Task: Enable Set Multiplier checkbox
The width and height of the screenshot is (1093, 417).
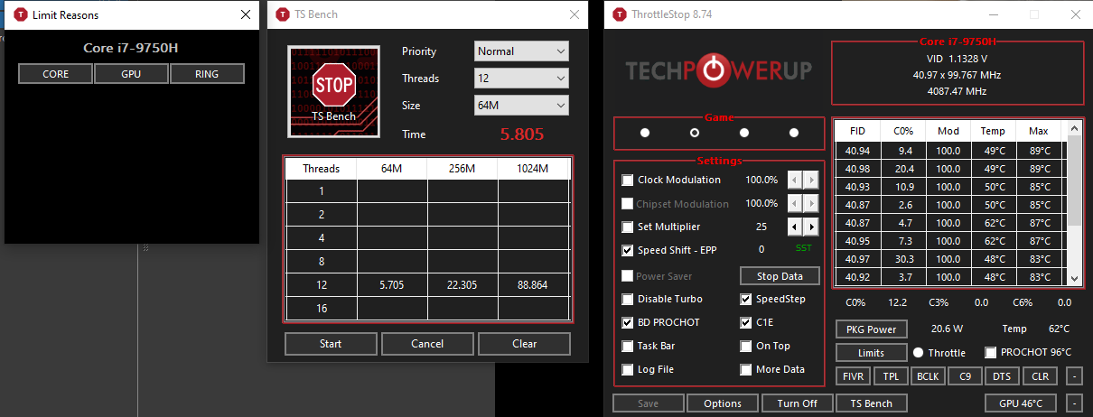Action: [628, 227]
